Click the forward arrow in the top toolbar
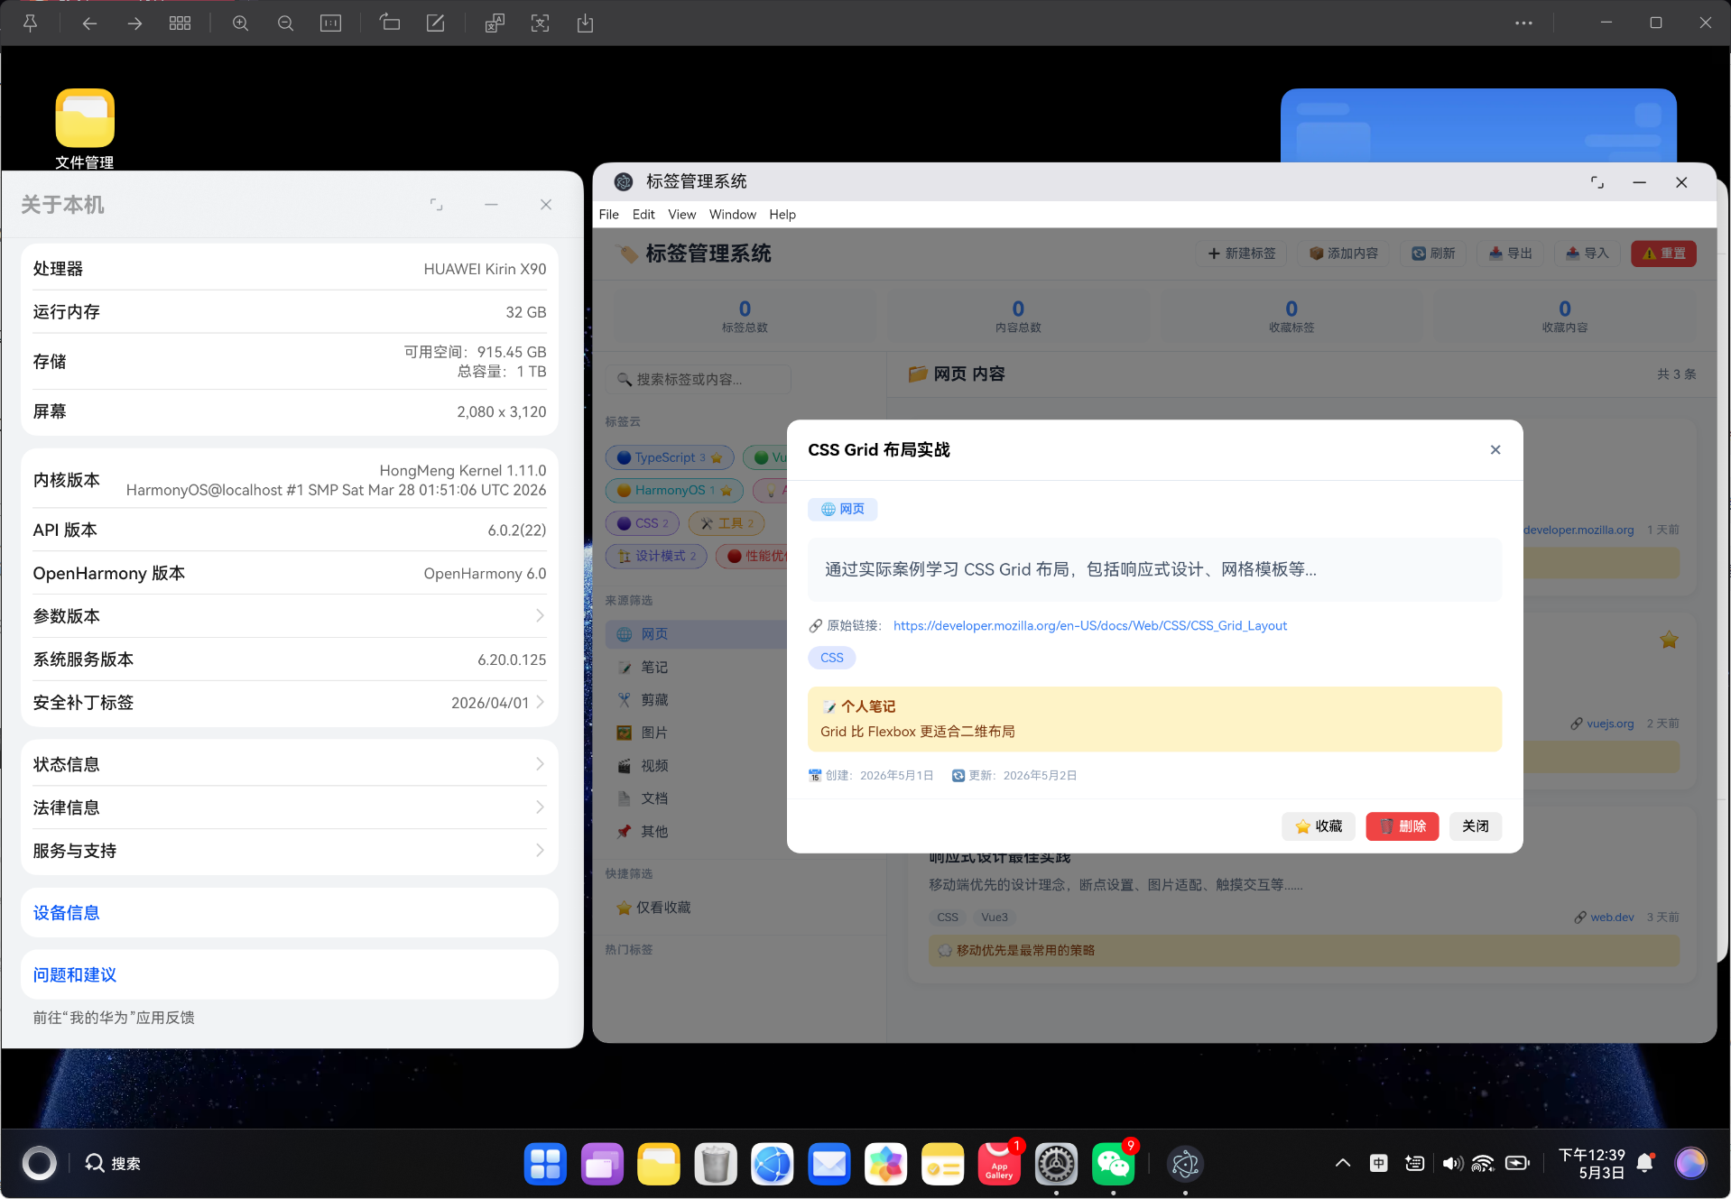1731x1199 pixels. coord(134,23)
